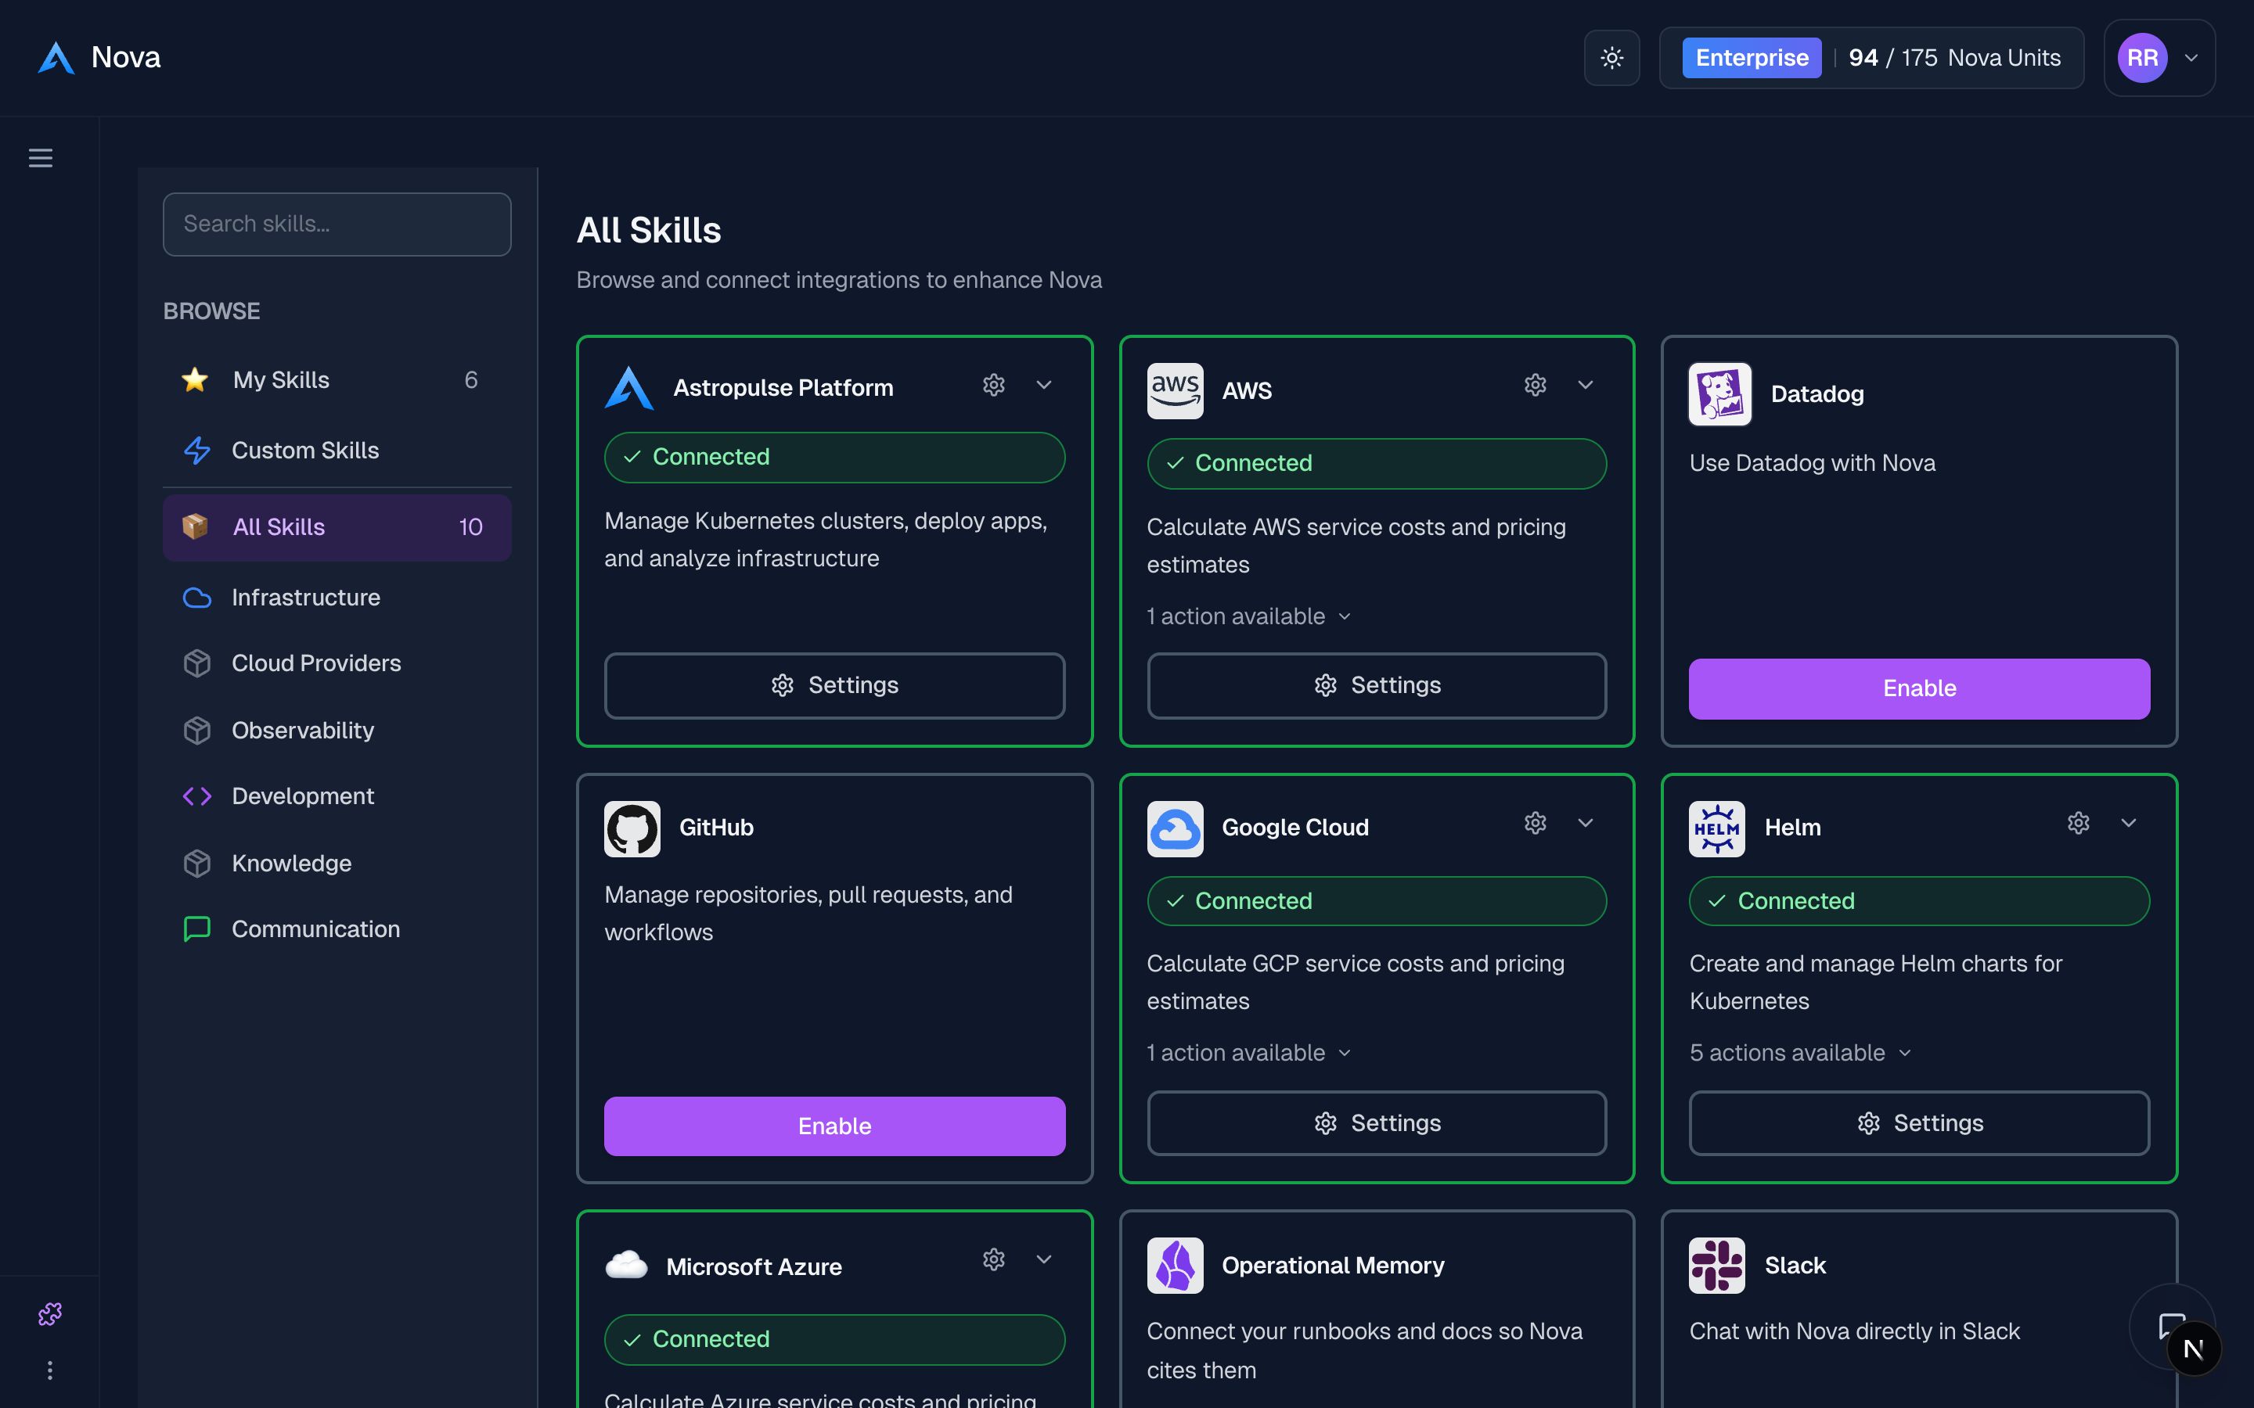
Task: Click the Slack logo icon
Action: tap(1716, 1266)
